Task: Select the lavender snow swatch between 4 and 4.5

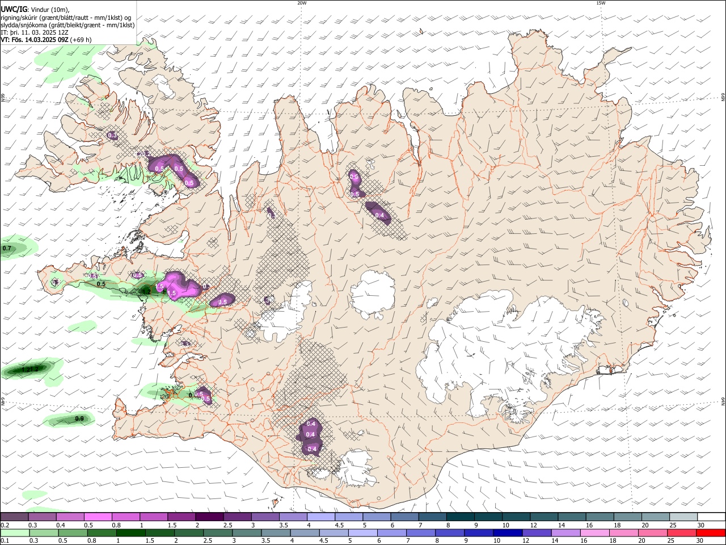Action: pos(321,517)
